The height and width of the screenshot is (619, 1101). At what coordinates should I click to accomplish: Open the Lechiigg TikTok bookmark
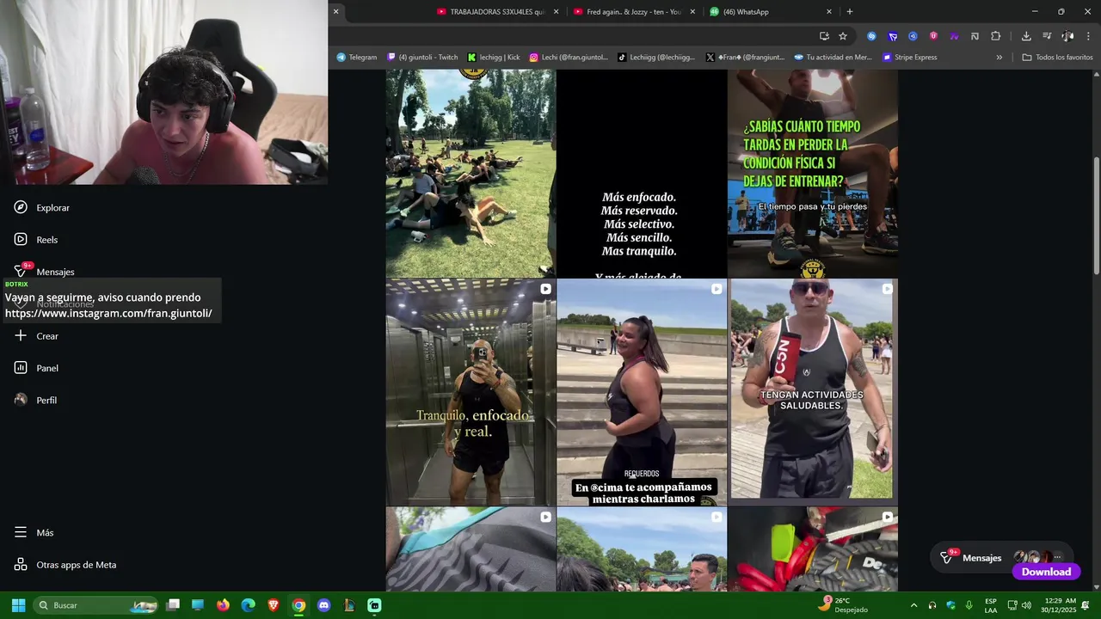point(656,58)
